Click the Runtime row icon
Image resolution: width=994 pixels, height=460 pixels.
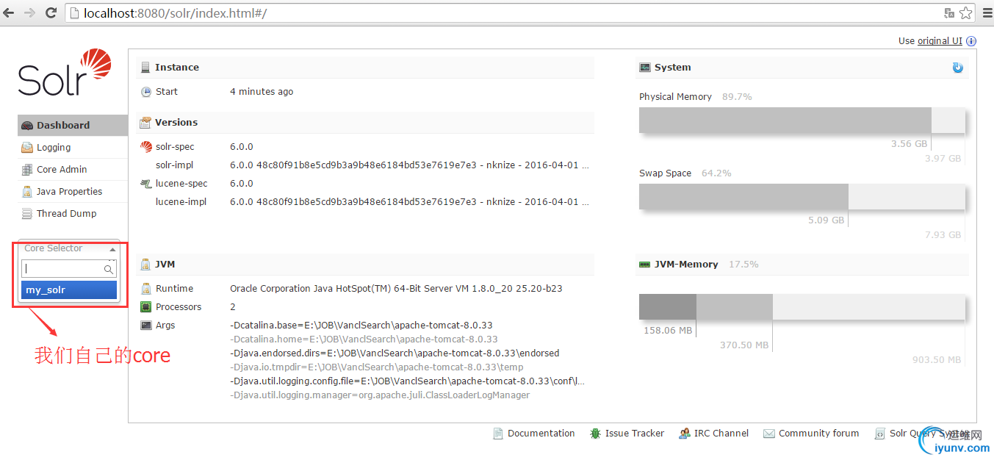point(146,289)
